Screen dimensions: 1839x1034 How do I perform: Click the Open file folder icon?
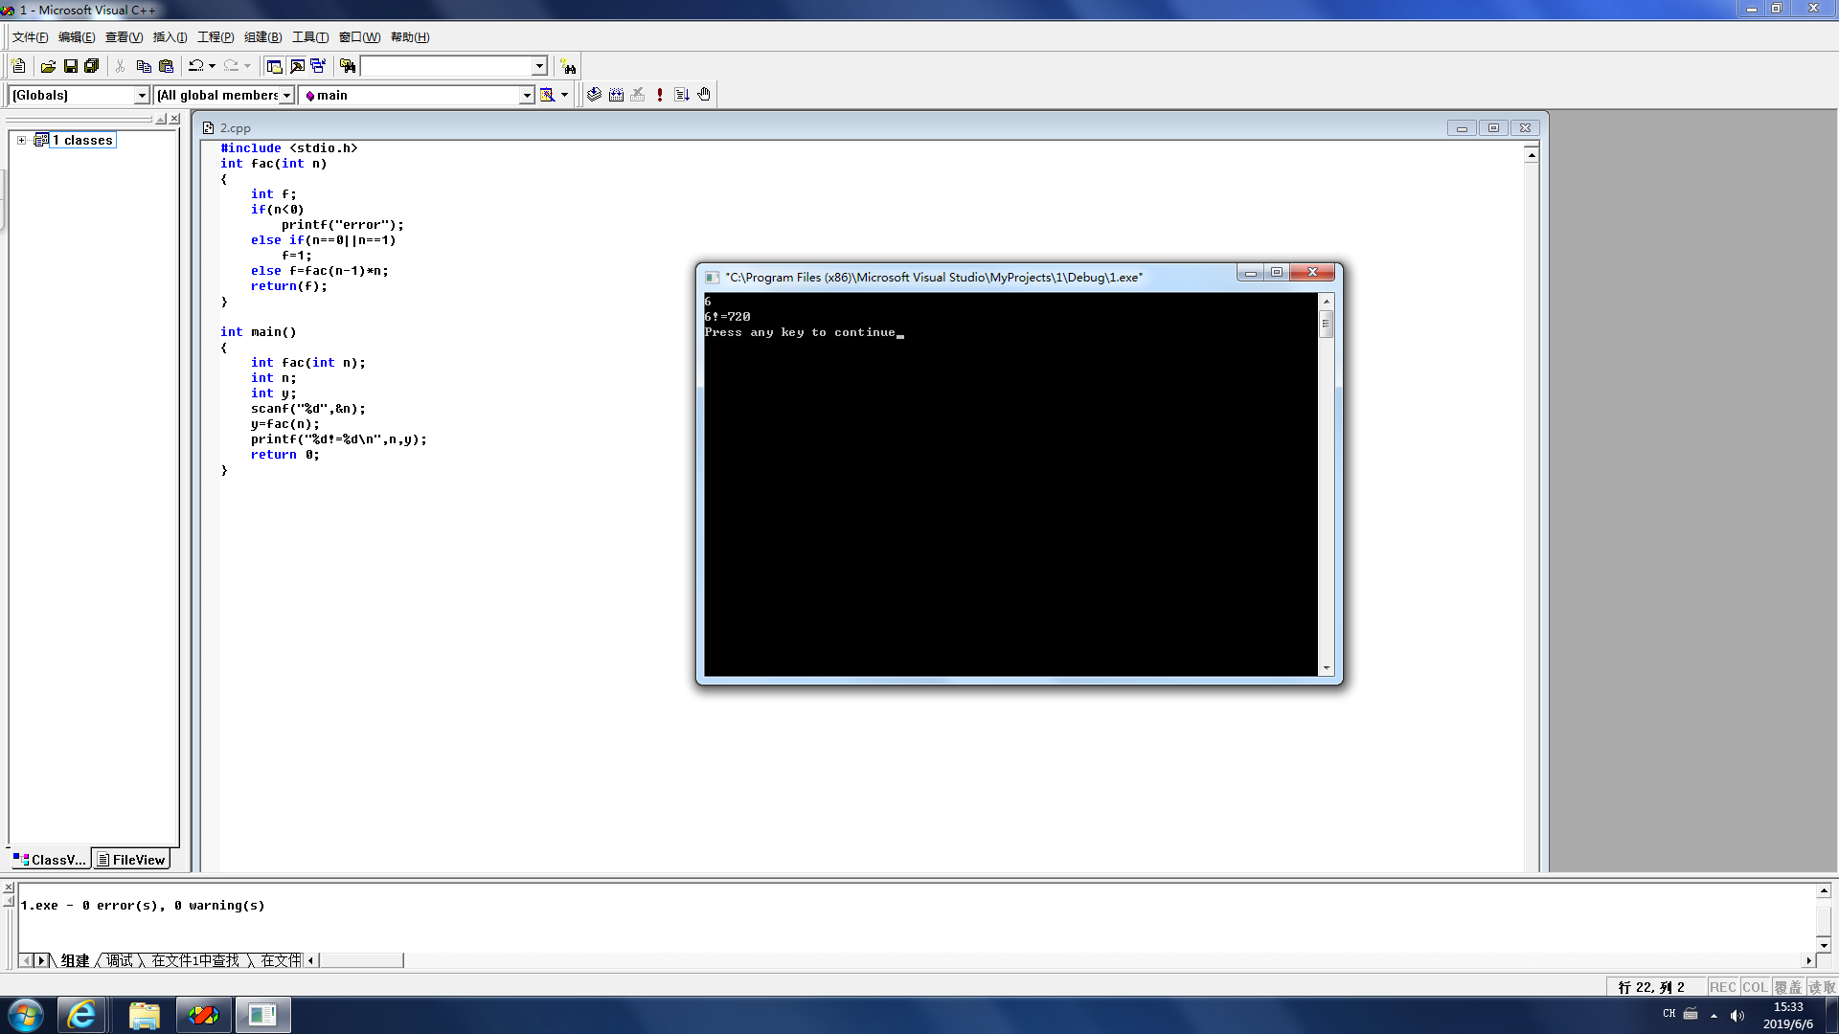(x=48, y=66)
